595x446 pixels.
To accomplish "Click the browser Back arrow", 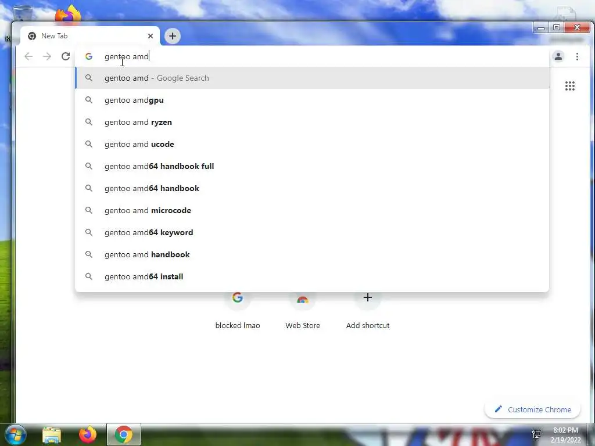I will (x=28, y=56).
